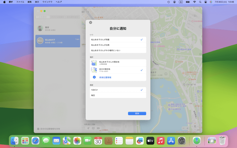Viewport: 237px width, 148px height.
Task: Open the 表示 menu
Action: click(x=37, y=2)
